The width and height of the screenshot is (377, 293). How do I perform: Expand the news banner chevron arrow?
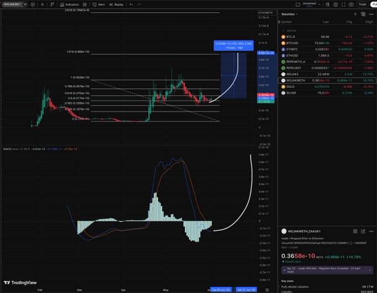(370, 270)
